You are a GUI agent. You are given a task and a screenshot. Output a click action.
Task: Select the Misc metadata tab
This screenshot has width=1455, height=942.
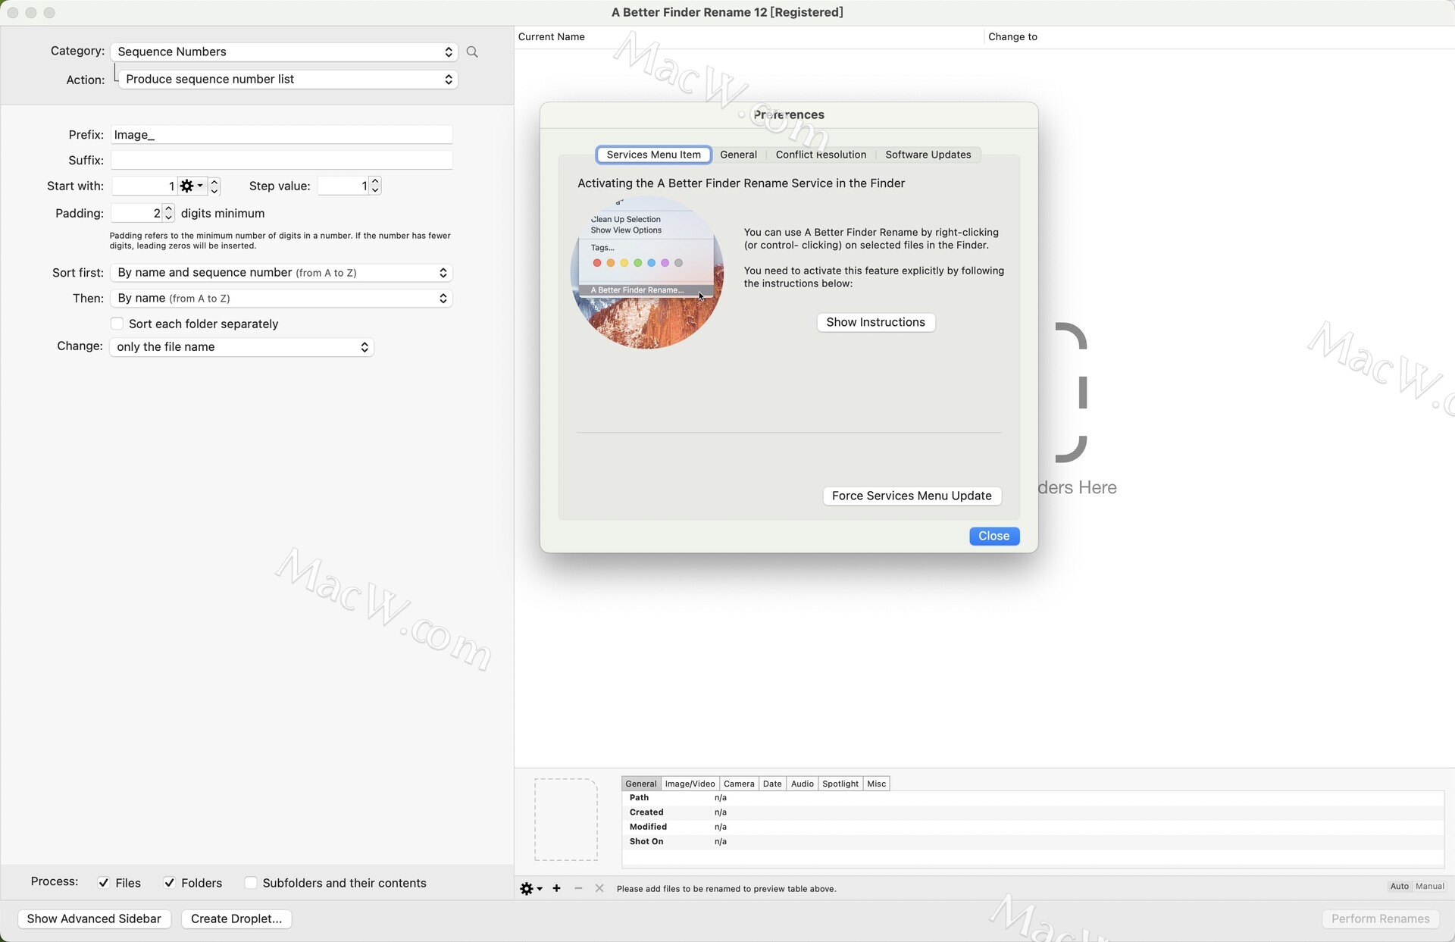[x=876, y=784]
